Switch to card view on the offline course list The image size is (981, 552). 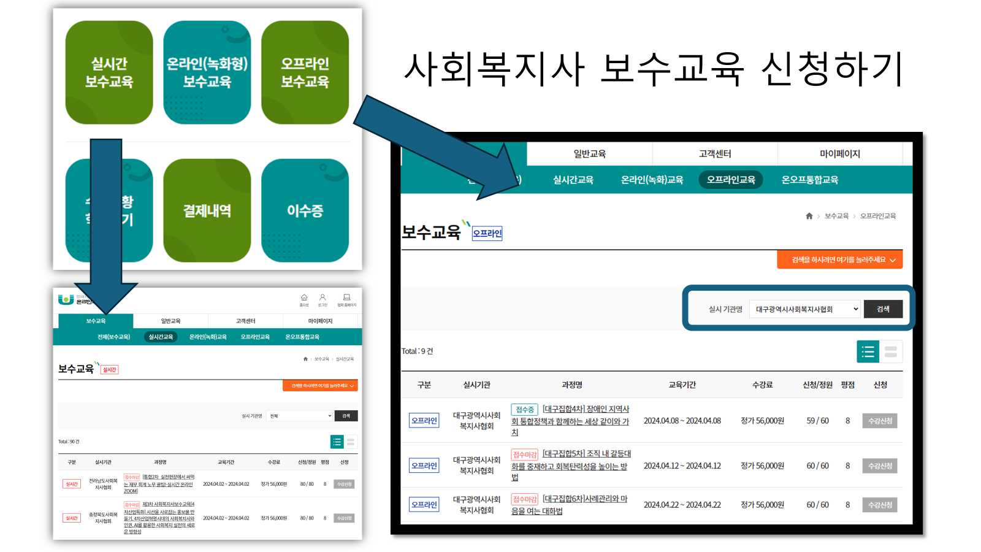tap(890, 351)
